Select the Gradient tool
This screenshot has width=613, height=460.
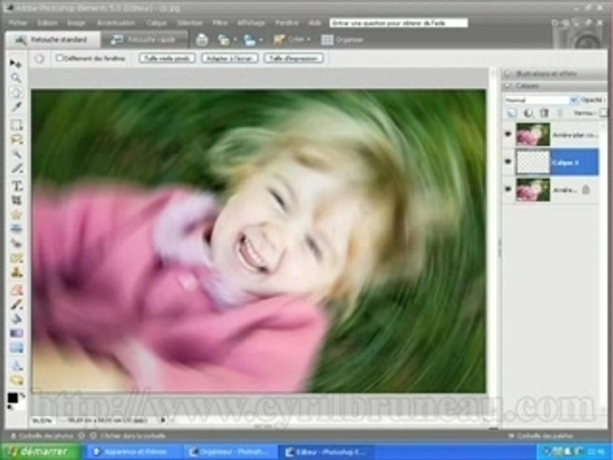point(17,333)
